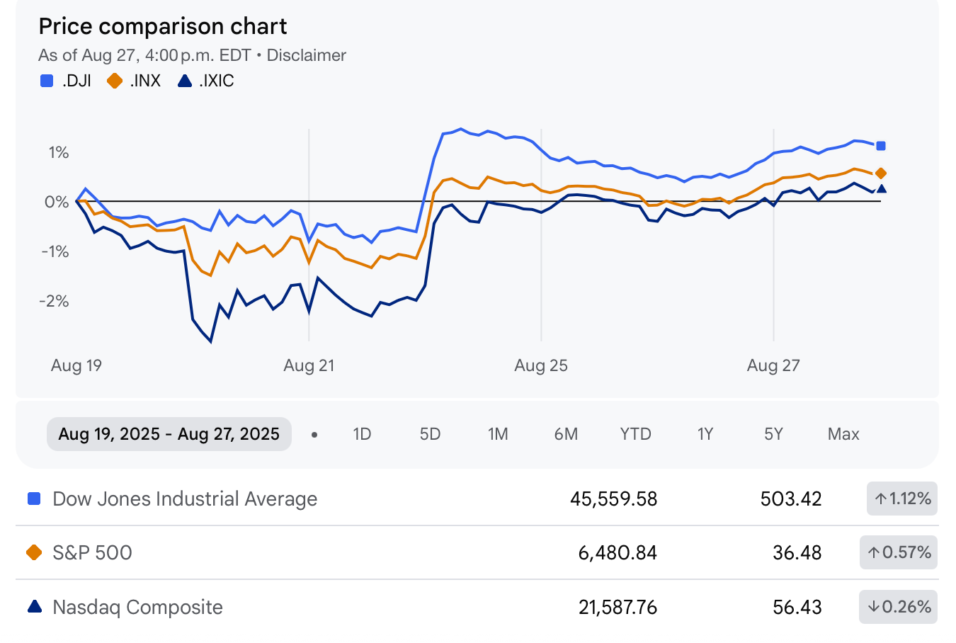This screenshot has width=956, height=643.
Task: Expand the Nasdaq Composite row
Action: (x=137, y=607)
